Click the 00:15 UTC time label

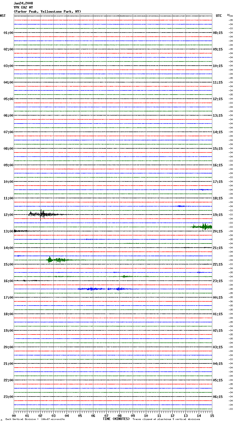point(218,298)
